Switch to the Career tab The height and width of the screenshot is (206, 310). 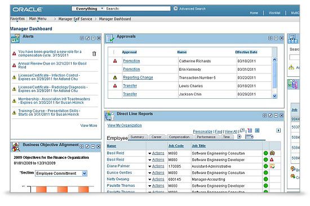[x=157, y=137]
